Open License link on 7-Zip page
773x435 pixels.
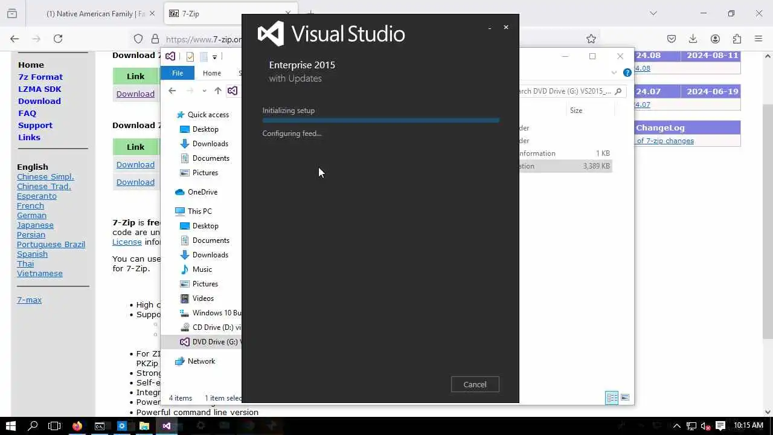coord(127,242)
